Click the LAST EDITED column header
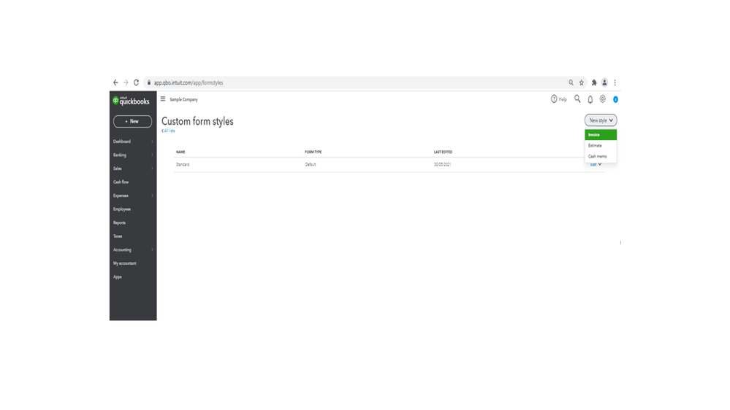 point(444,152)
